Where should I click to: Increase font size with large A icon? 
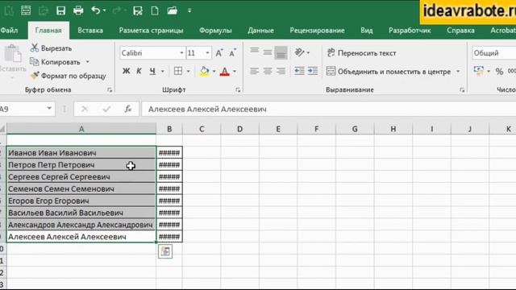(219, 53)
